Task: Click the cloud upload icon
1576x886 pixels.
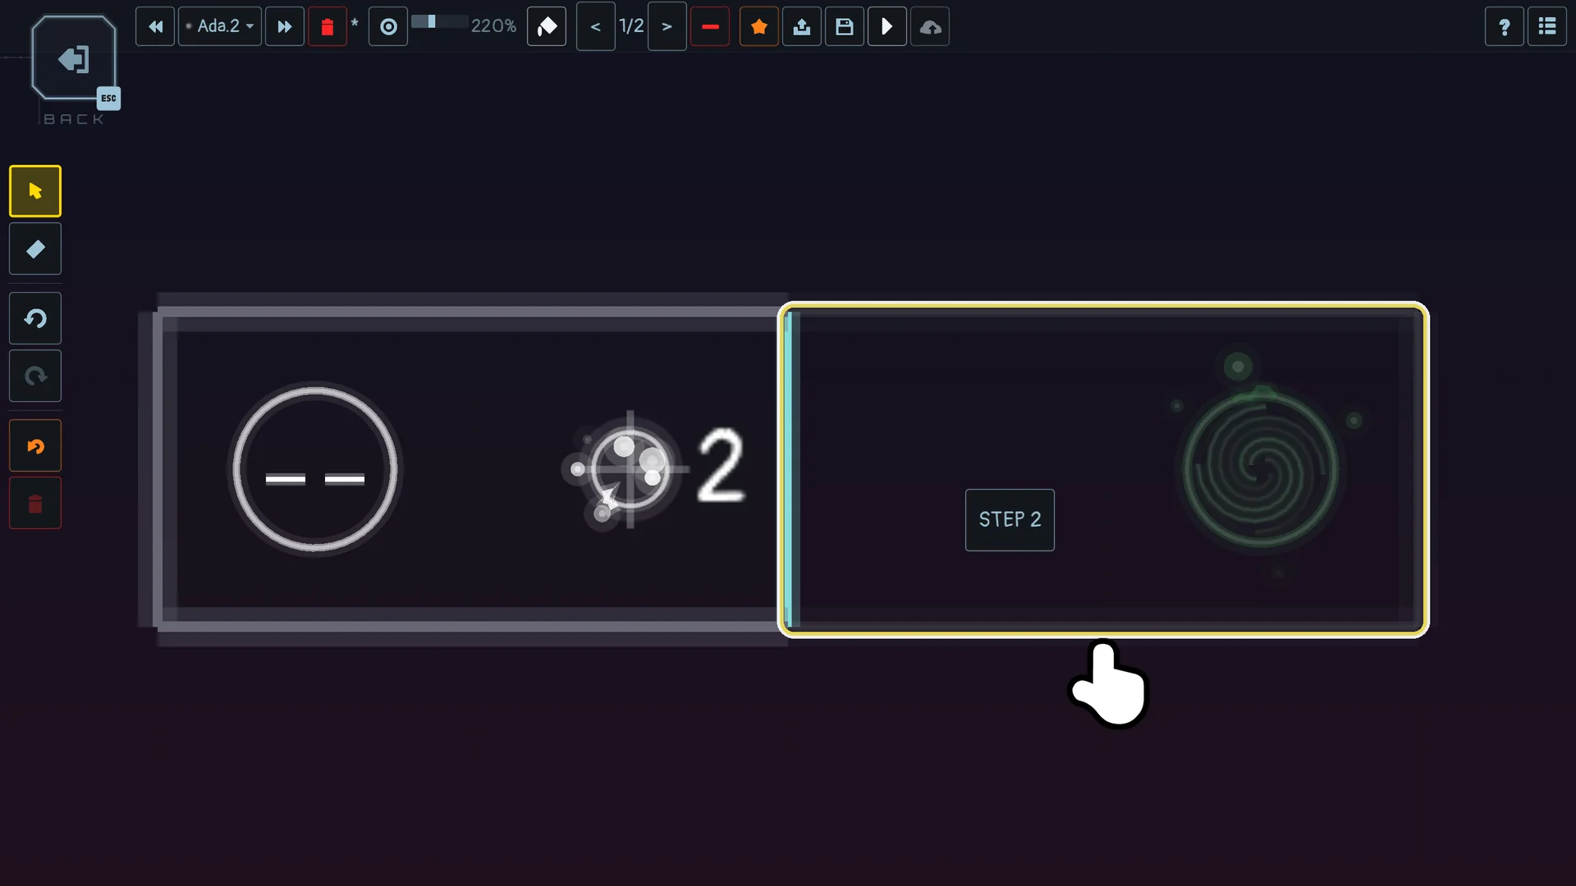Action: pyautogui.click(x=930, y=26)
